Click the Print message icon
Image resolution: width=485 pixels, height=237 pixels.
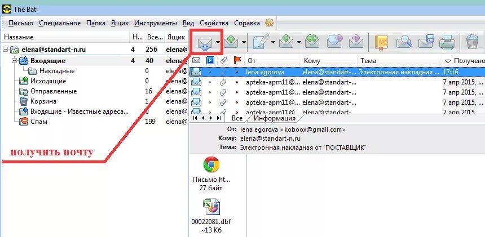pos(447,42)
